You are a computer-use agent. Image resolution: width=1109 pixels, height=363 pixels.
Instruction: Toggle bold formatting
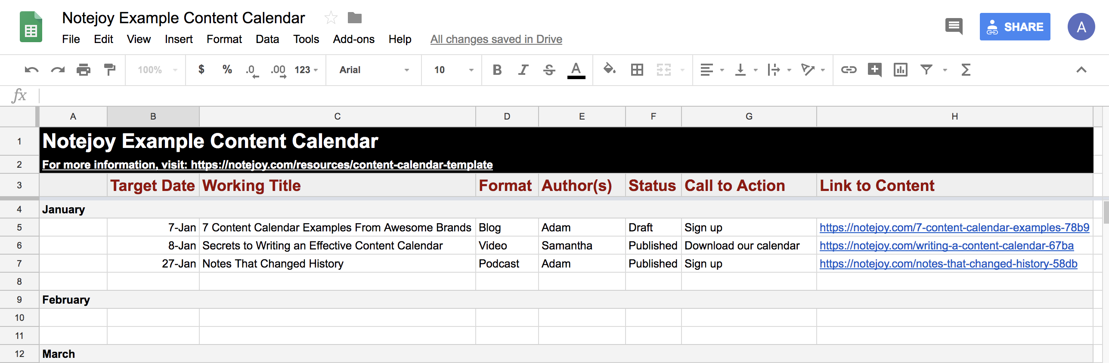click(497, 70)
